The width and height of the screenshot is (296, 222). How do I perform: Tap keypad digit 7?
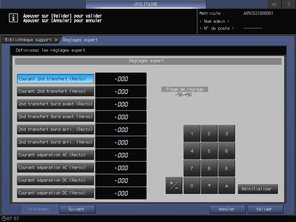[192, 168]
